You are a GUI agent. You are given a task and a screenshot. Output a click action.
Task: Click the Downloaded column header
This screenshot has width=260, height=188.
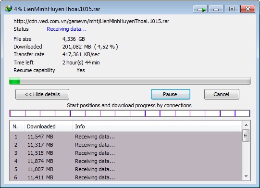(48, 126)
